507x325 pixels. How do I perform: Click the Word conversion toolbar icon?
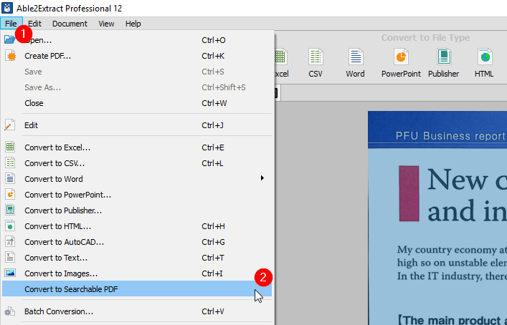(x=355, y=57)
